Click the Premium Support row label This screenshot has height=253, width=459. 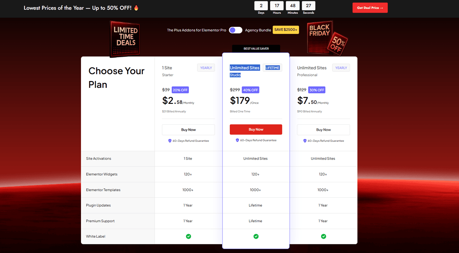tap(100, 221)
